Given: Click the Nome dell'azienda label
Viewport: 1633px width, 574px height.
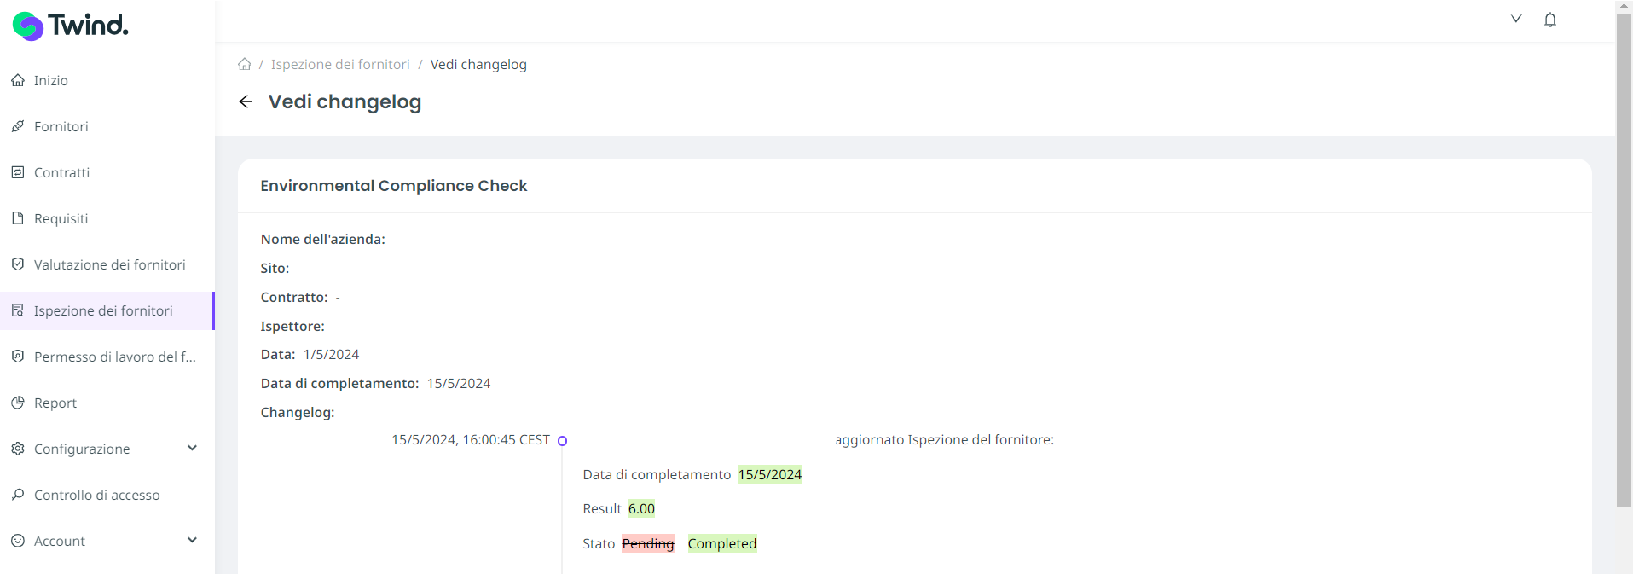Looking at the screenshot, I should point(323,240).
